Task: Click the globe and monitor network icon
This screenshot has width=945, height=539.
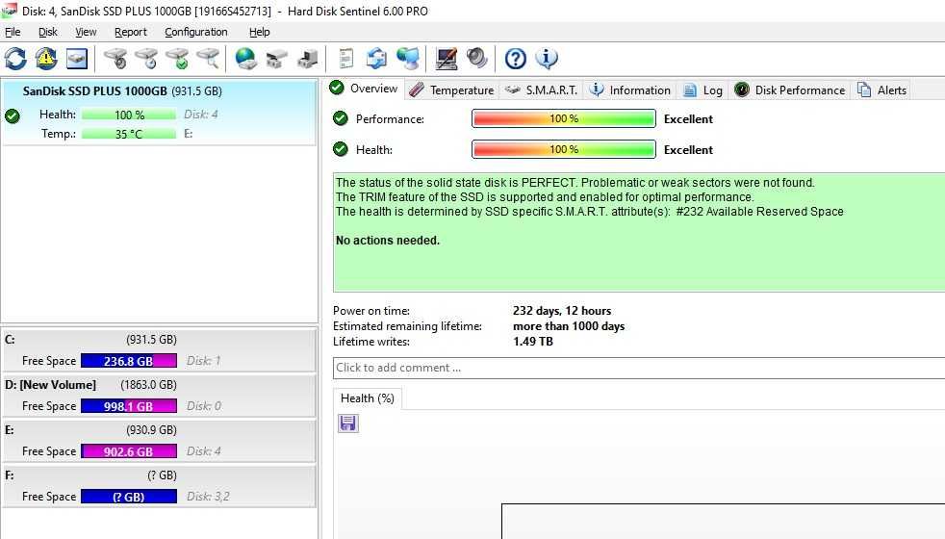Action: coord(408,59)
